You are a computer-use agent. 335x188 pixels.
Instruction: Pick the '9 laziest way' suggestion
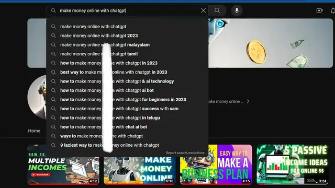[x=127, y=145]
